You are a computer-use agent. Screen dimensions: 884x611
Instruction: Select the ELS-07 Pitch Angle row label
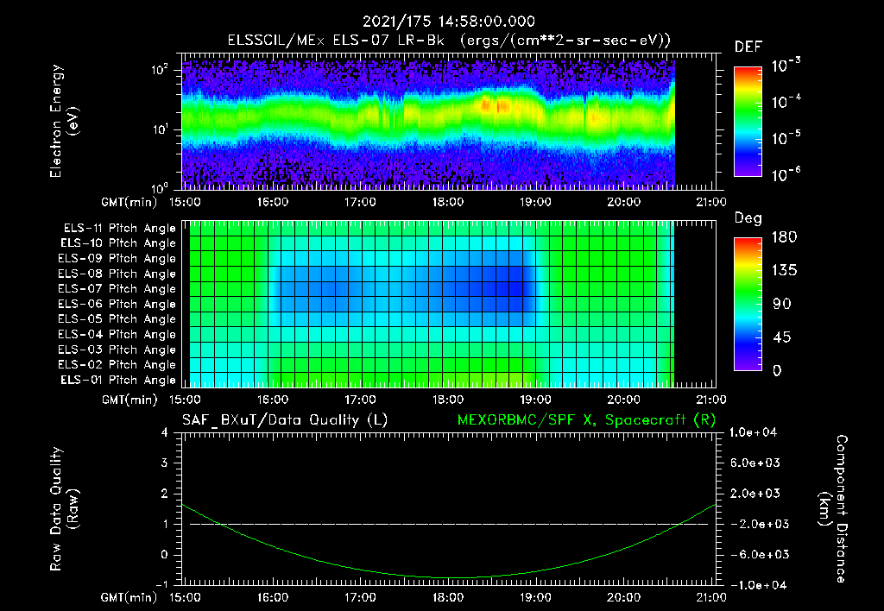click(117, 289)
